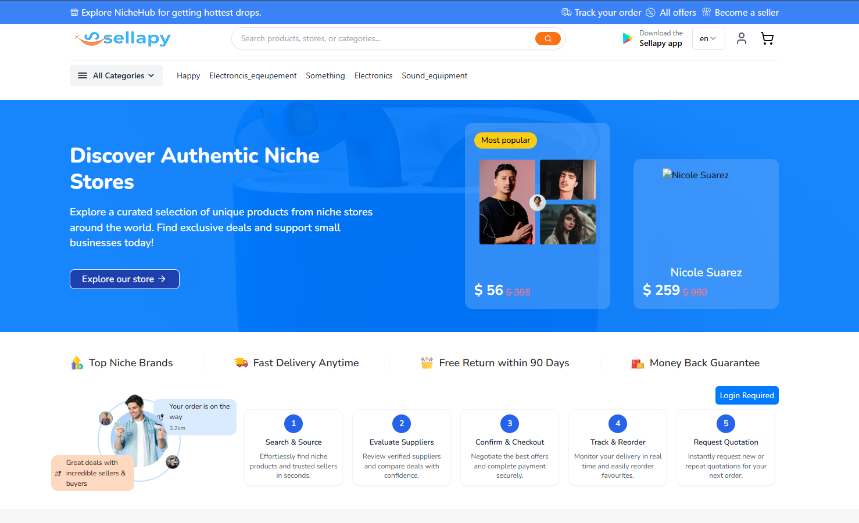The image size is (859, 523).
Task: Click the discount badge icon beside All offers
Action: [x=650, y=12]
